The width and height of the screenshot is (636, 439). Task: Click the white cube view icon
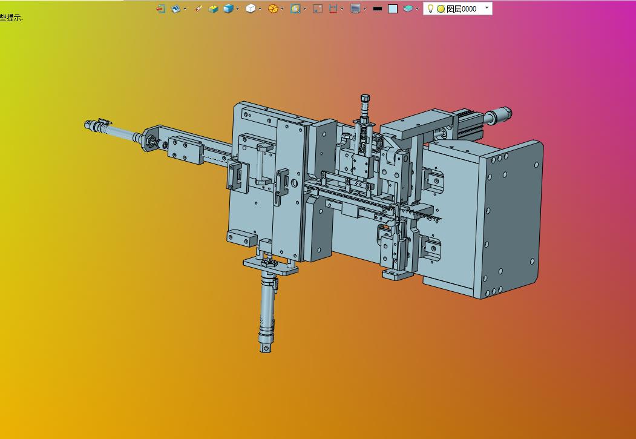(251, 8)
